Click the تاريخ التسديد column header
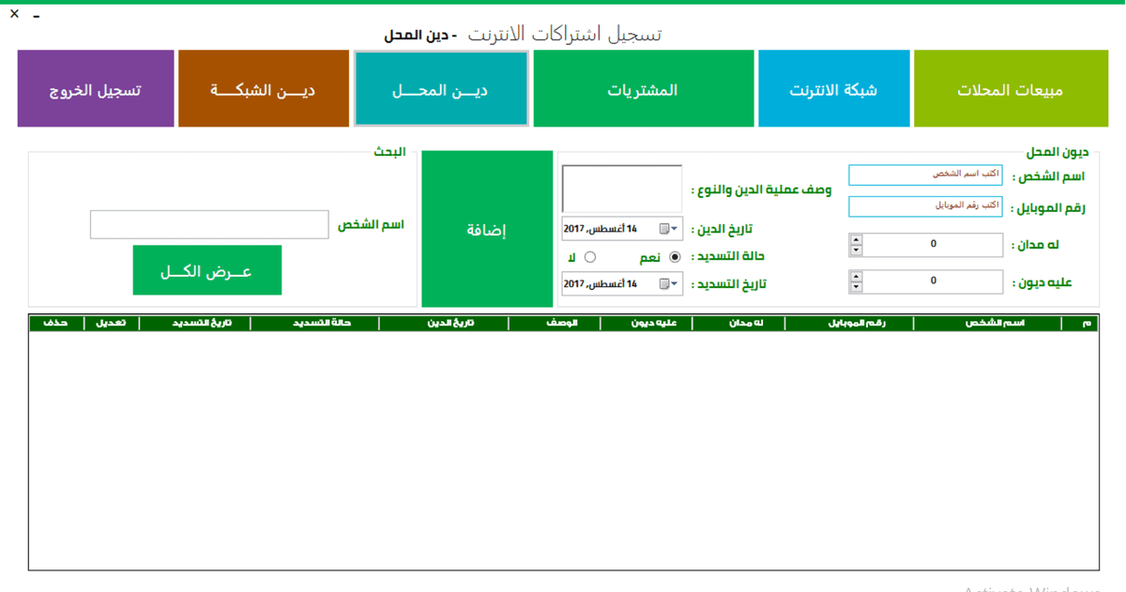This screenshot has width=1126, height=592. (x=195, y=323)
